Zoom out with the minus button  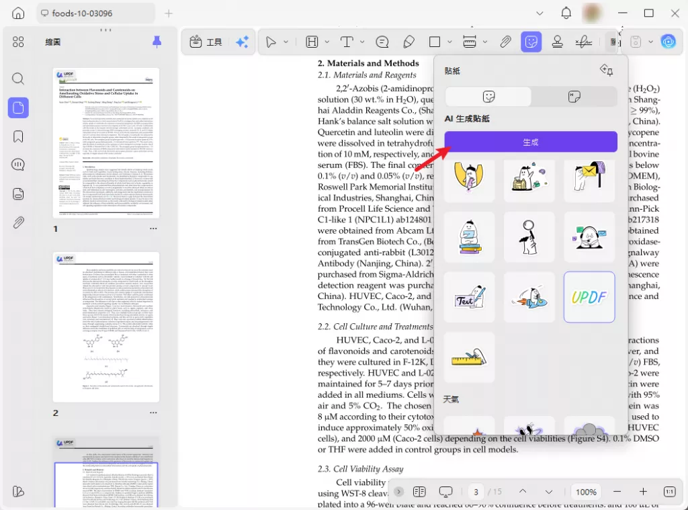pyautogui.click(x=617, y=492)
